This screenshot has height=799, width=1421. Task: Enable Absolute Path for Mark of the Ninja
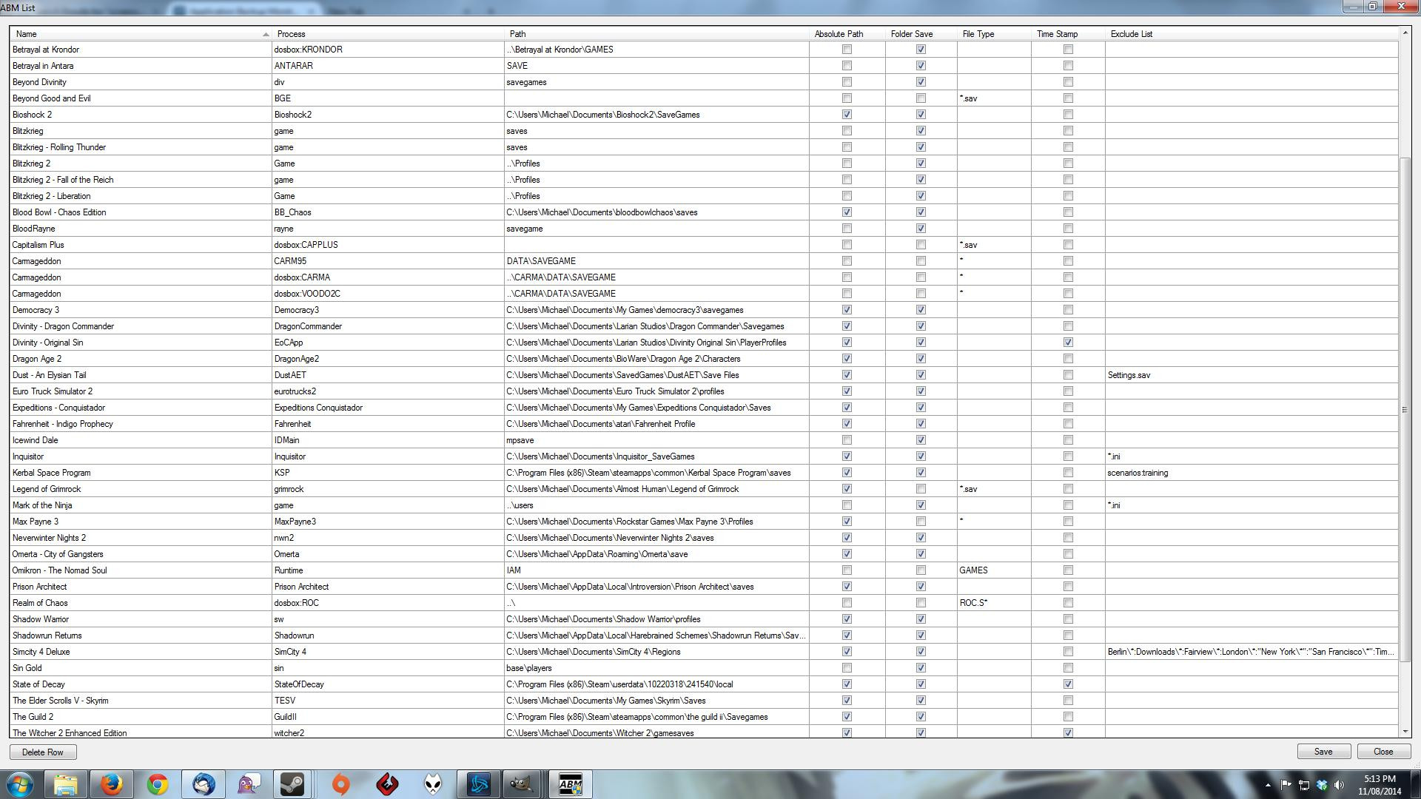847,505
